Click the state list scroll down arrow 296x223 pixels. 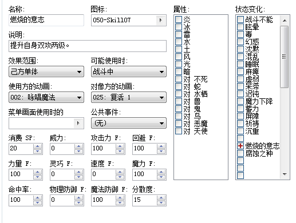tap(285, 174)
